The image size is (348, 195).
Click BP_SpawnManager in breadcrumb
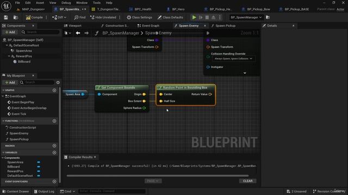[x=121, y=33]
